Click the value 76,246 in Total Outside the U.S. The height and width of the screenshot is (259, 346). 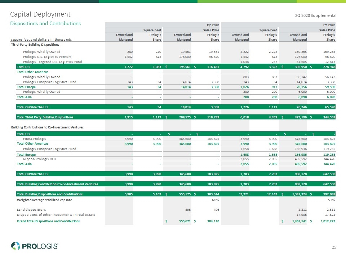click(x=302, y=107)
